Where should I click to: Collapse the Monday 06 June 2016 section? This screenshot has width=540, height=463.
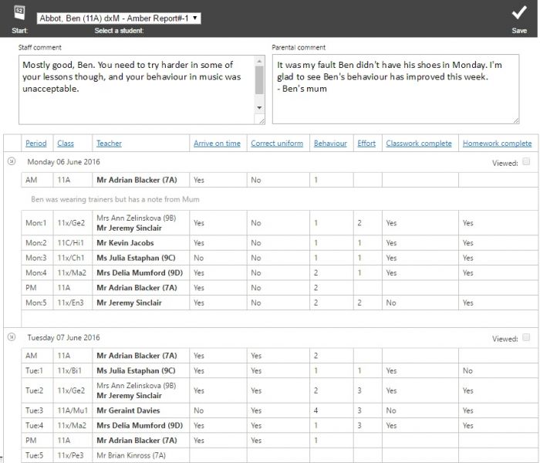point(12,161)
